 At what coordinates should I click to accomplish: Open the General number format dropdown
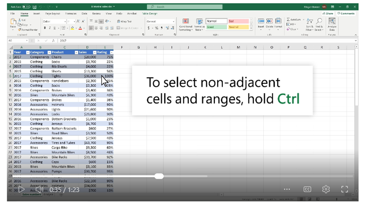173,22
